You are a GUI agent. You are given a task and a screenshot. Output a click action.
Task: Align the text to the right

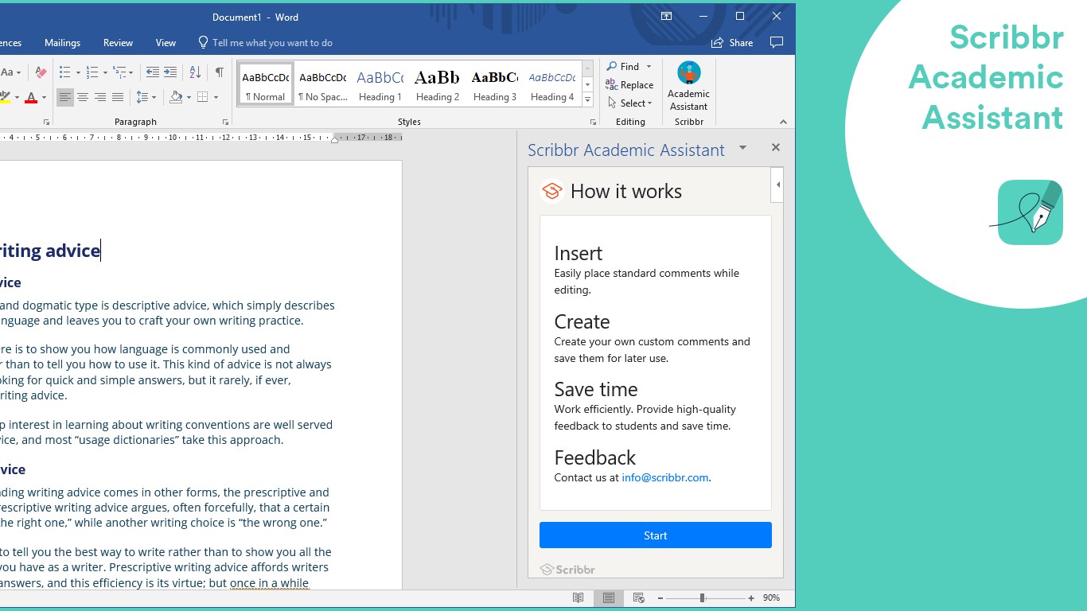pyautogui.click(x=100, y=97)
